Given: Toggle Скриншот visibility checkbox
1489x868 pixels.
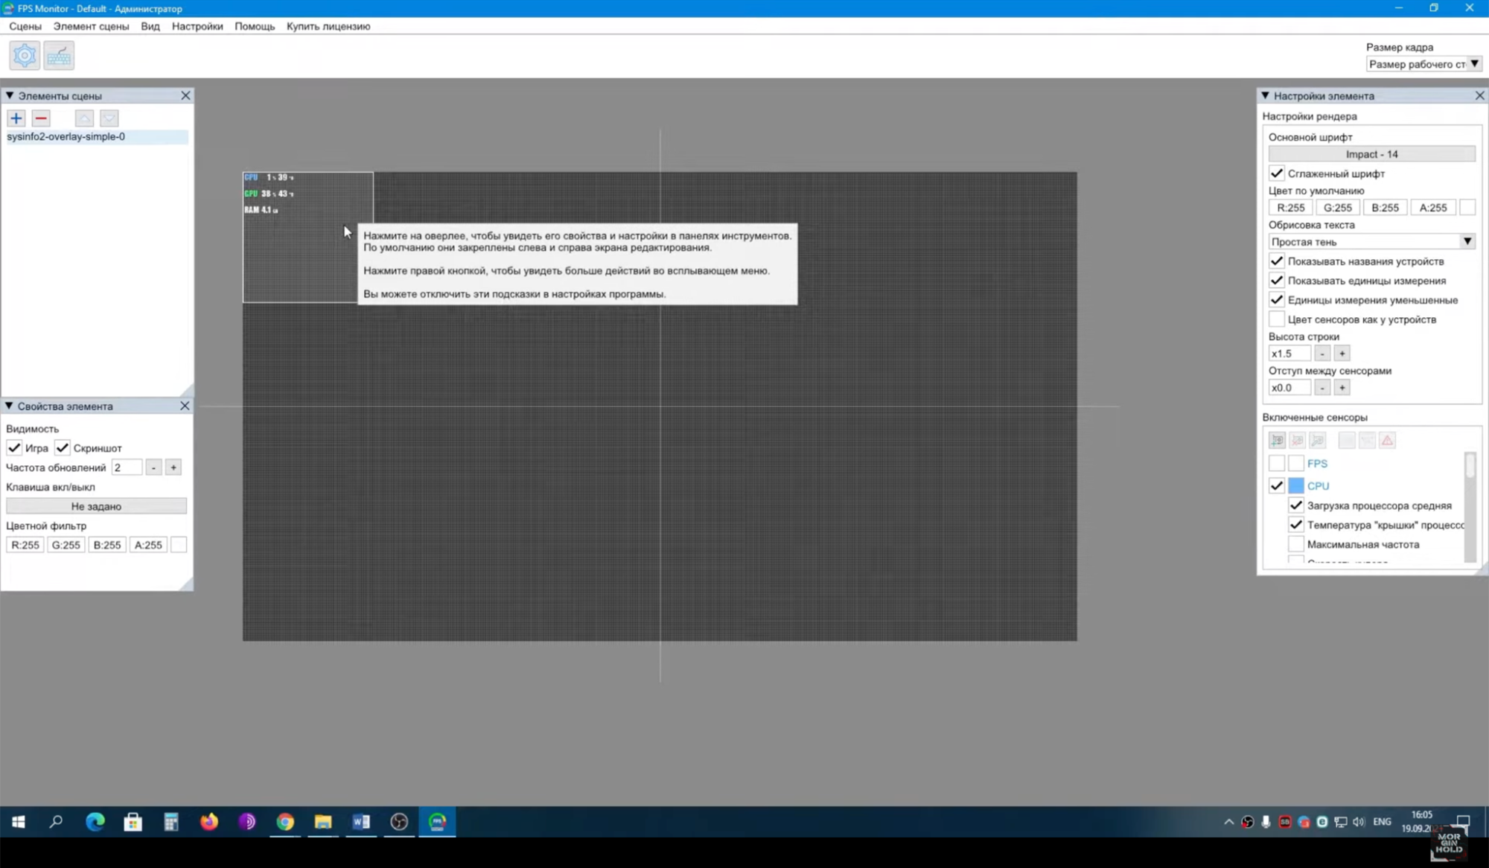Looking at the screenshot, I should click(x=63, y=447).
